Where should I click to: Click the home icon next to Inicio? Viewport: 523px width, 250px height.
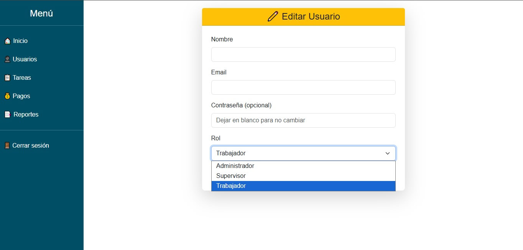click(8, 41)
